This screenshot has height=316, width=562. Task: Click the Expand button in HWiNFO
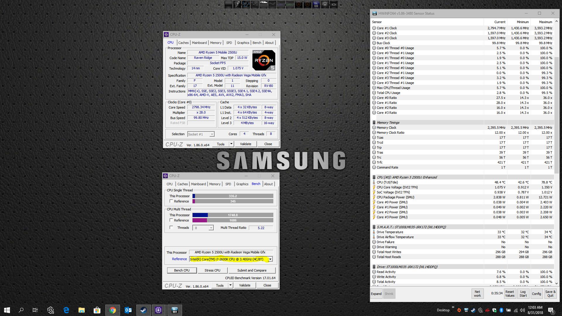click(376, 294)
